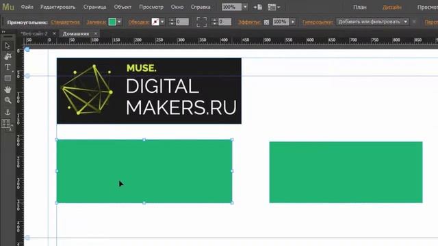Open the view layout options icon
438x246 pixels.
coord(274,7)
